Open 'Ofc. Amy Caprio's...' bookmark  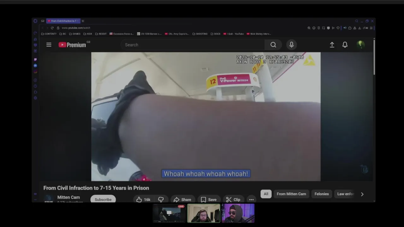177,34
